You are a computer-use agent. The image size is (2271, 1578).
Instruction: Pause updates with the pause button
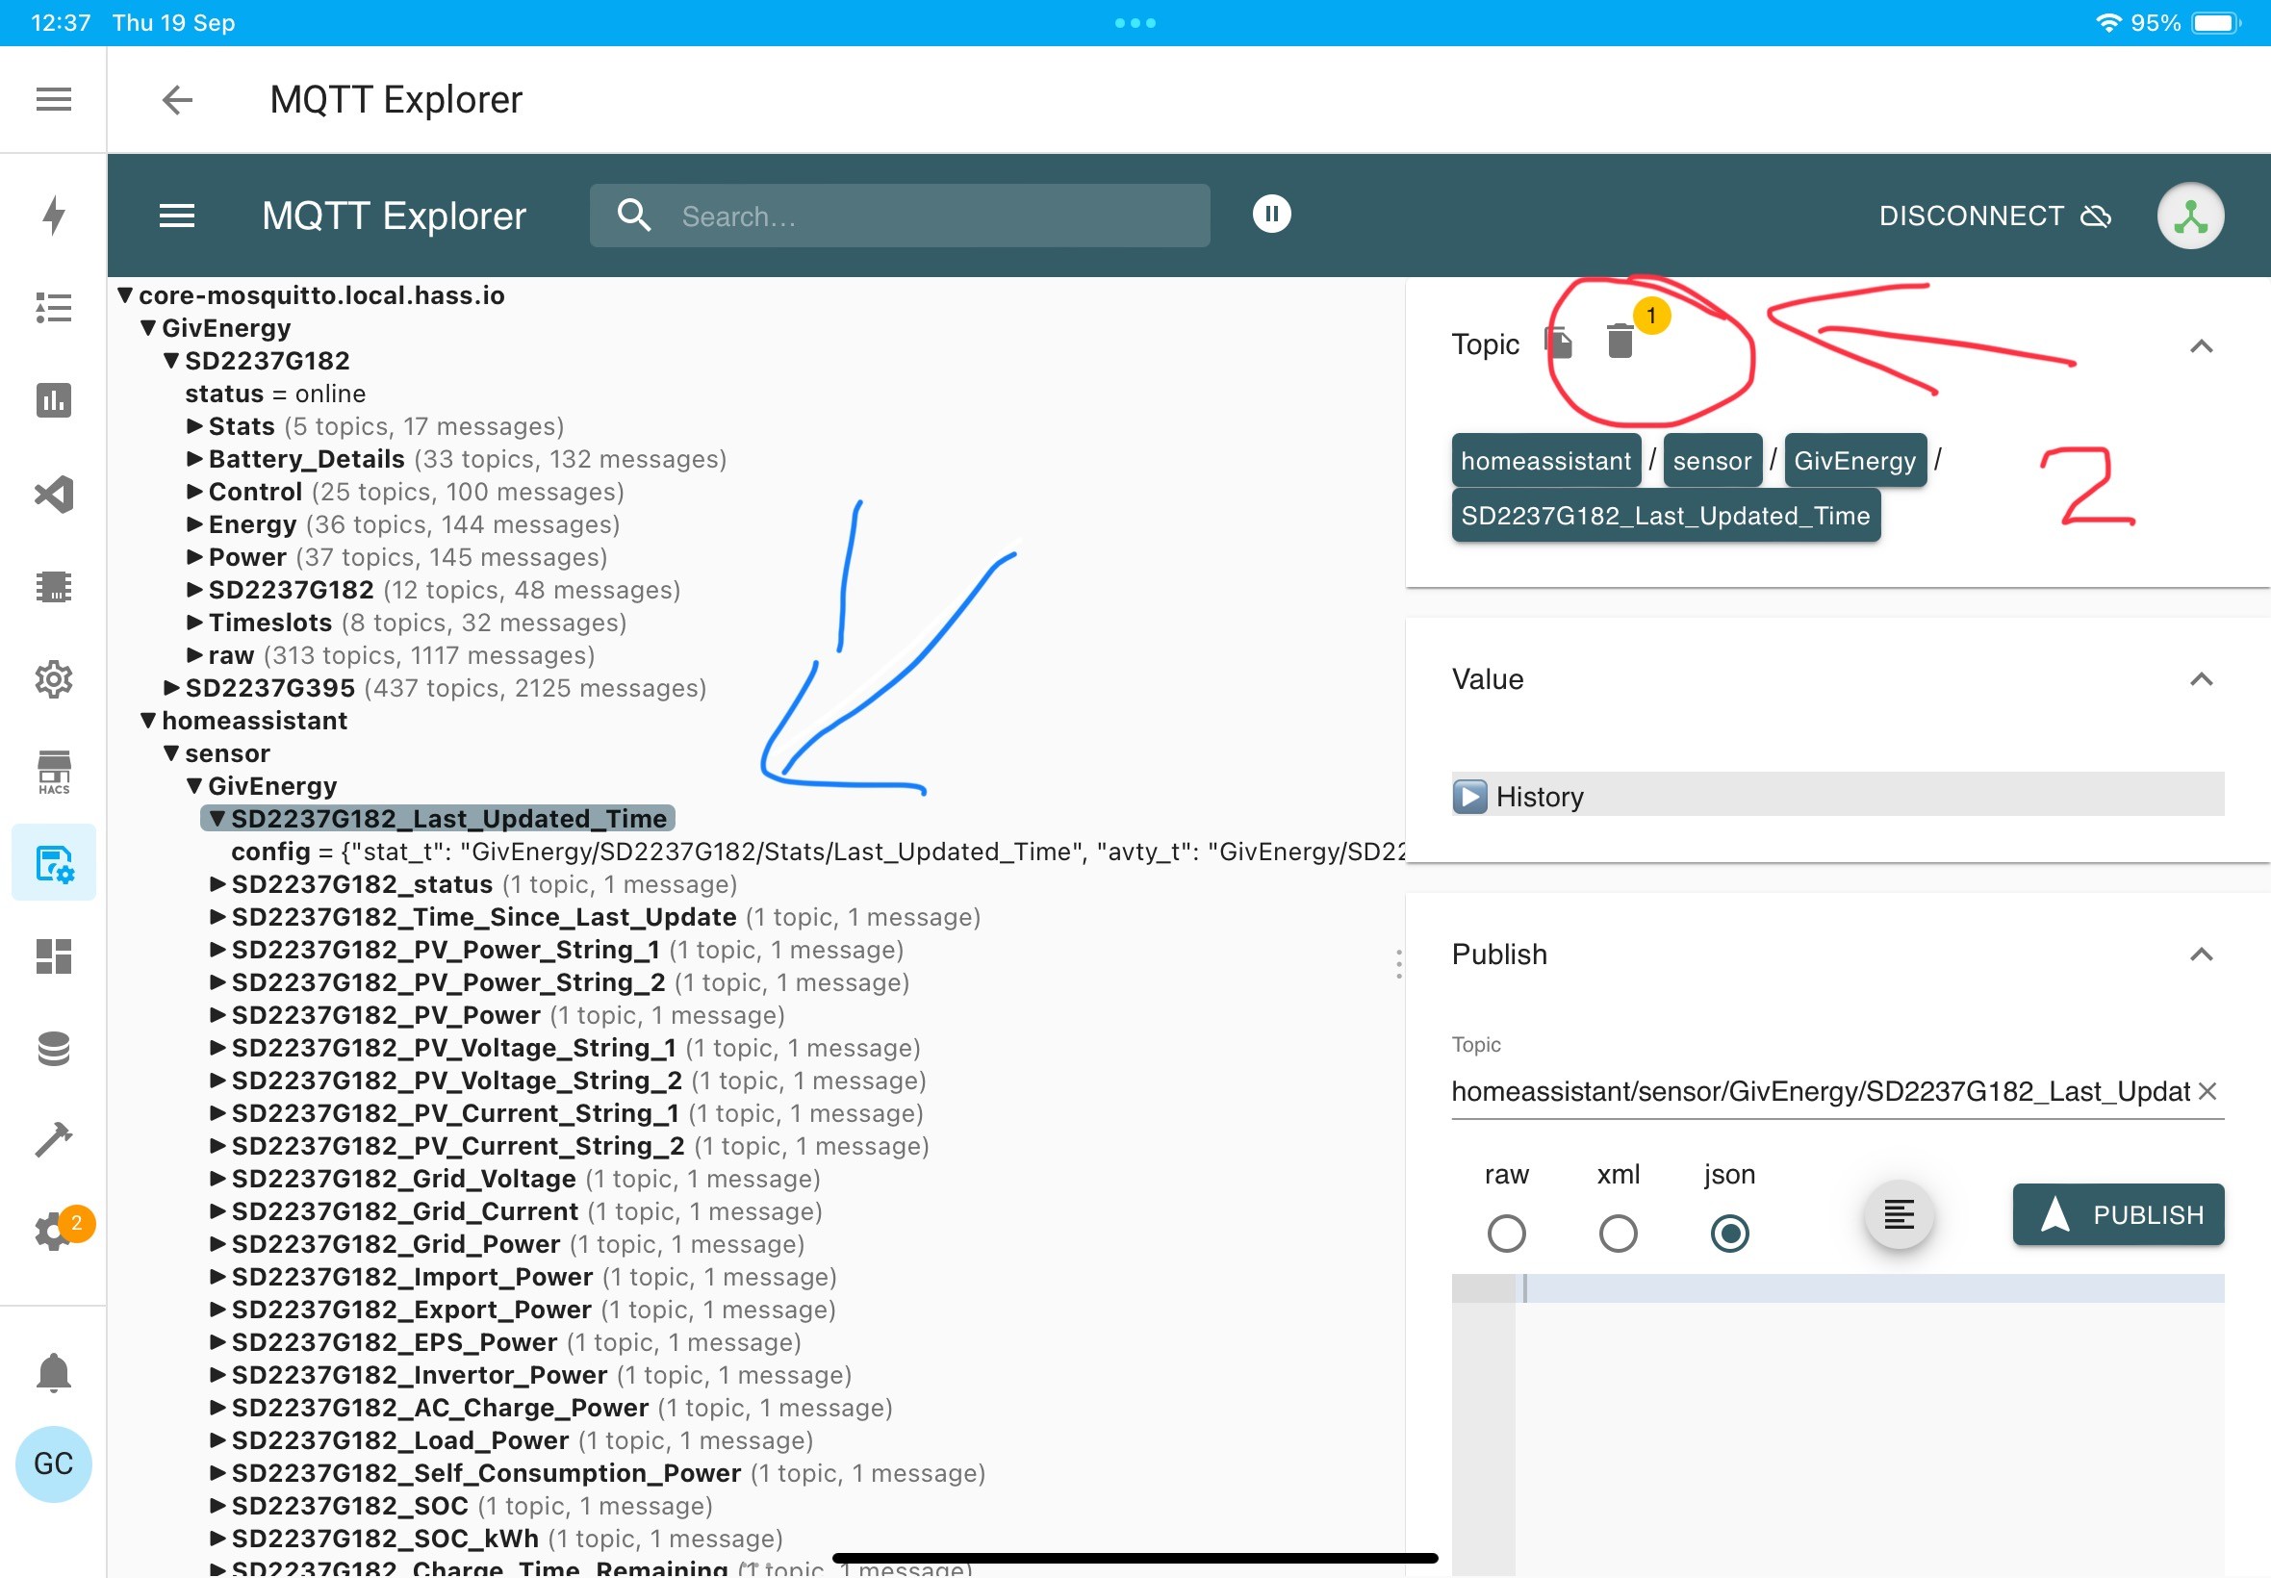point(1271,214)
